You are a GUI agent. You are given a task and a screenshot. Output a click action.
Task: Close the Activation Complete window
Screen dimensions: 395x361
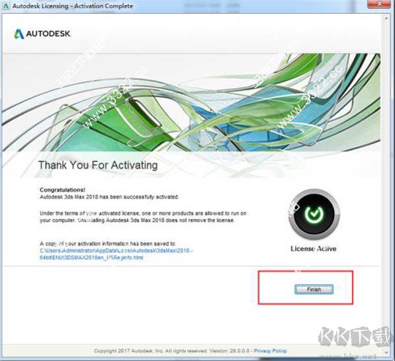tap(379, 4)
